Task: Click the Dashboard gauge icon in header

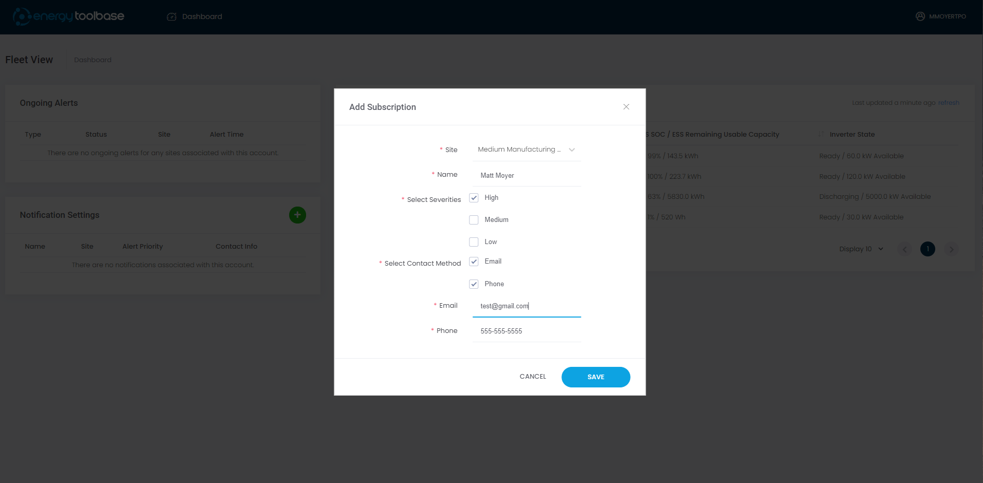Action: click(172, 16)
